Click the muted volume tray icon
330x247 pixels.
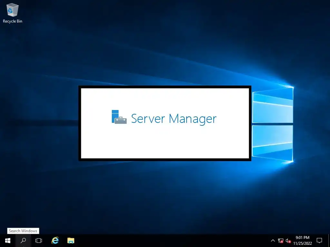tap(288, 241)
